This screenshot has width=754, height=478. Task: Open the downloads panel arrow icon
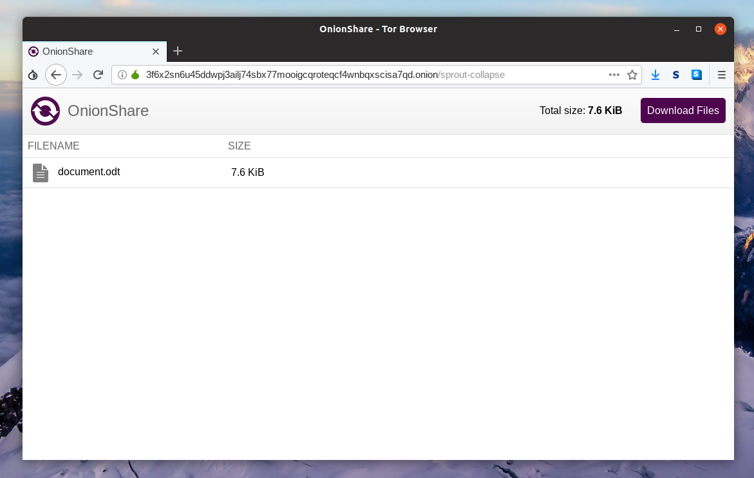point(655,75)
